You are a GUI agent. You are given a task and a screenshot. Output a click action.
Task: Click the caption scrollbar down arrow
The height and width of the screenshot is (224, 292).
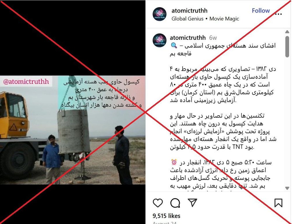[287, 188]
